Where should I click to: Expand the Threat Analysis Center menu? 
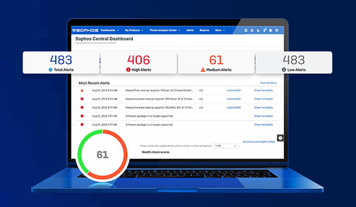(x=165, y=30)
